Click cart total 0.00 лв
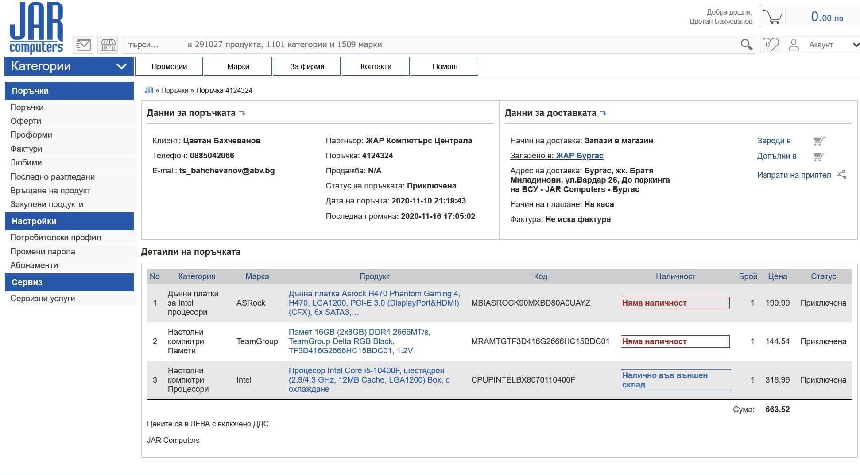The height and width of the screenshot is (475, 860). pos(827,17)
